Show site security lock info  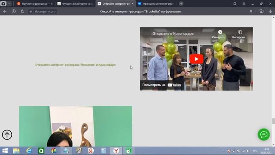[x=31, y=12]
